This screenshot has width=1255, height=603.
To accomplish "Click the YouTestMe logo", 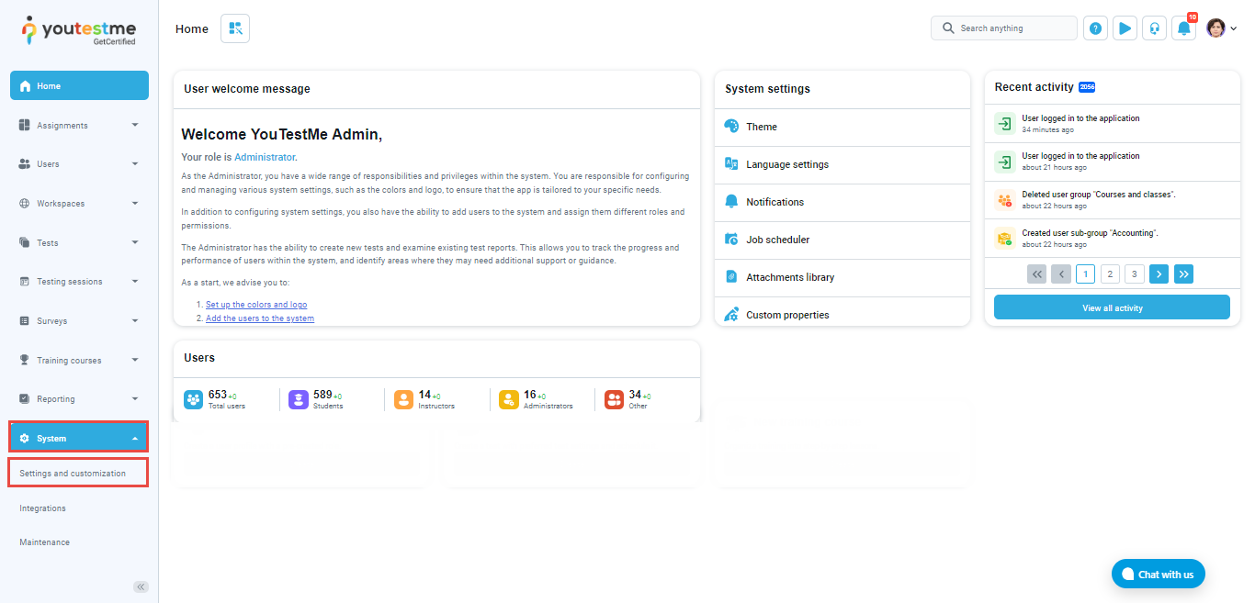I will [79, 30].
